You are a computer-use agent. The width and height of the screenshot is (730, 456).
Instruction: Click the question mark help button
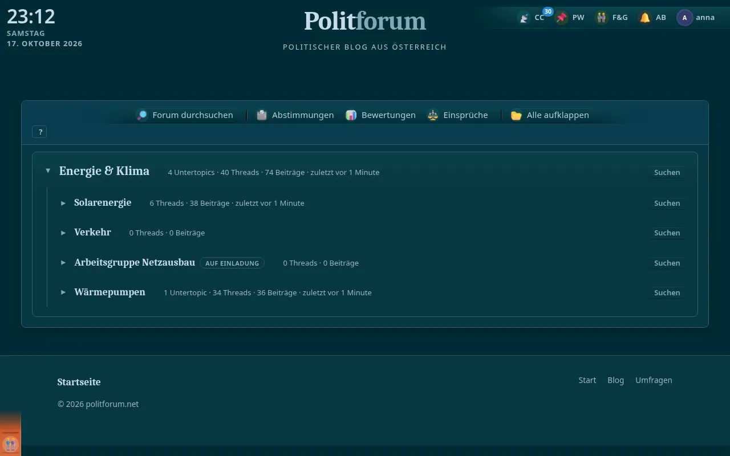[39, 132]
